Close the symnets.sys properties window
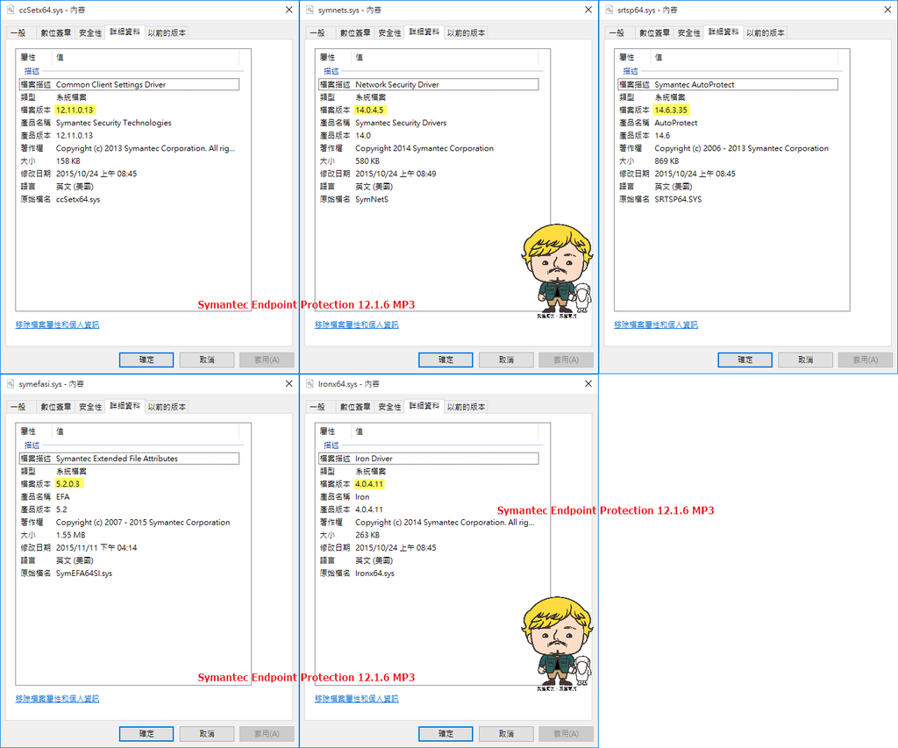 [588, 10]
